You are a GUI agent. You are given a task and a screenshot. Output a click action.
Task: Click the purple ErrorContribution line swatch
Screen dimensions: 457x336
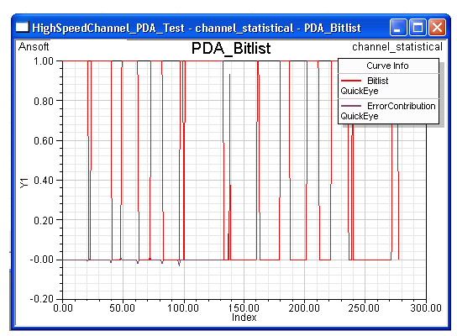[350, 106]
